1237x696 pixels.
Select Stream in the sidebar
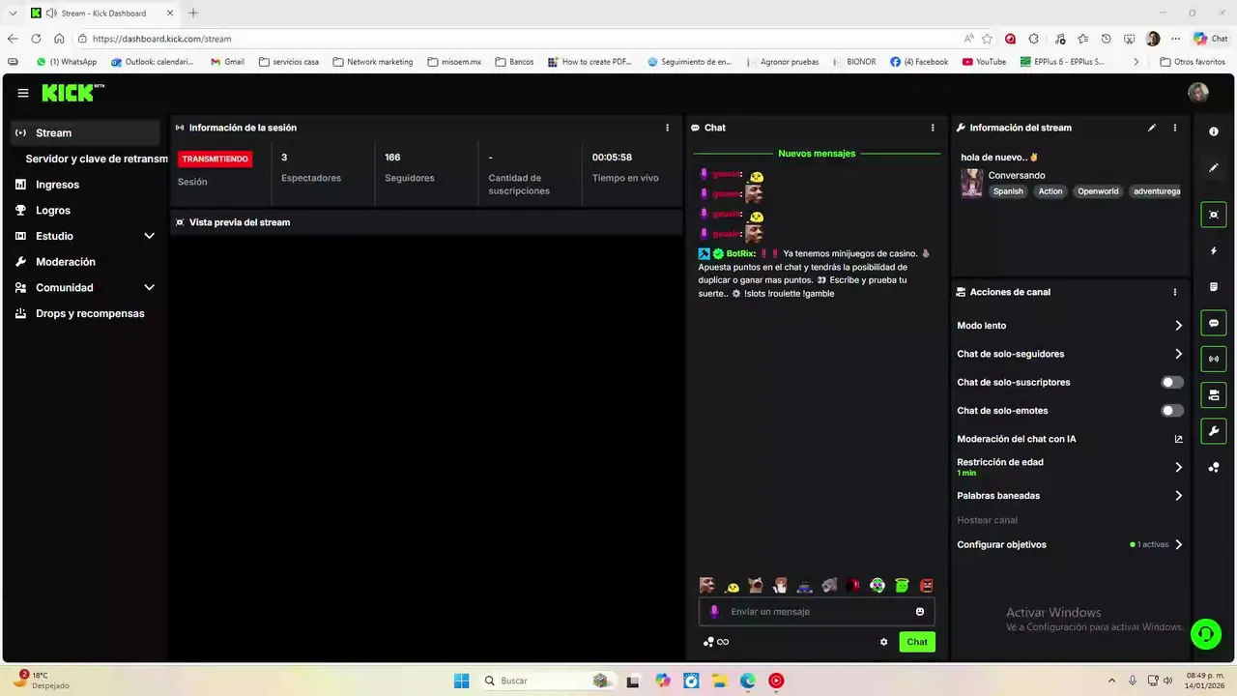(x=84, y=132)
